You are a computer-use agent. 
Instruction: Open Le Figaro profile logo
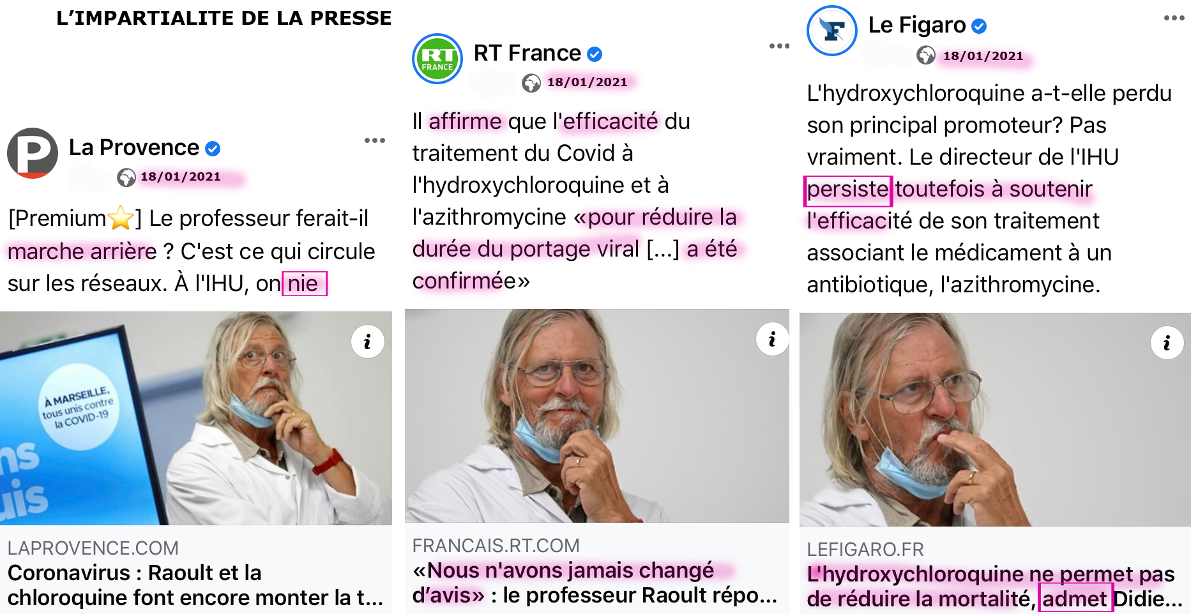832,31
